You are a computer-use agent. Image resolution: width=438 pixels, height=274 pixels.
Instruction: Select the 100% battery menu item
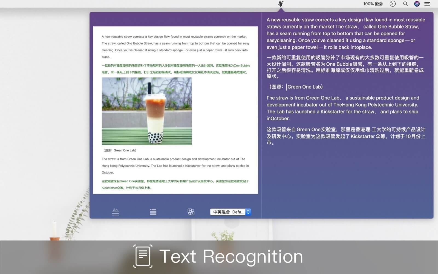[x=369, y=4]
